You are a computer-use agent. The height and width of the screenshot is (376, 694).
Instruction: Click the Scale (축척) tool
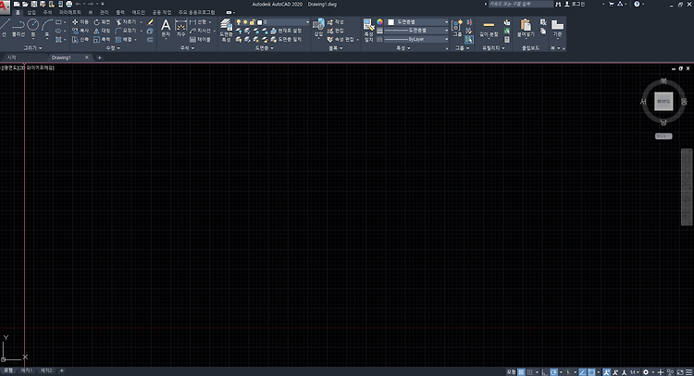[x=102, y=40]
